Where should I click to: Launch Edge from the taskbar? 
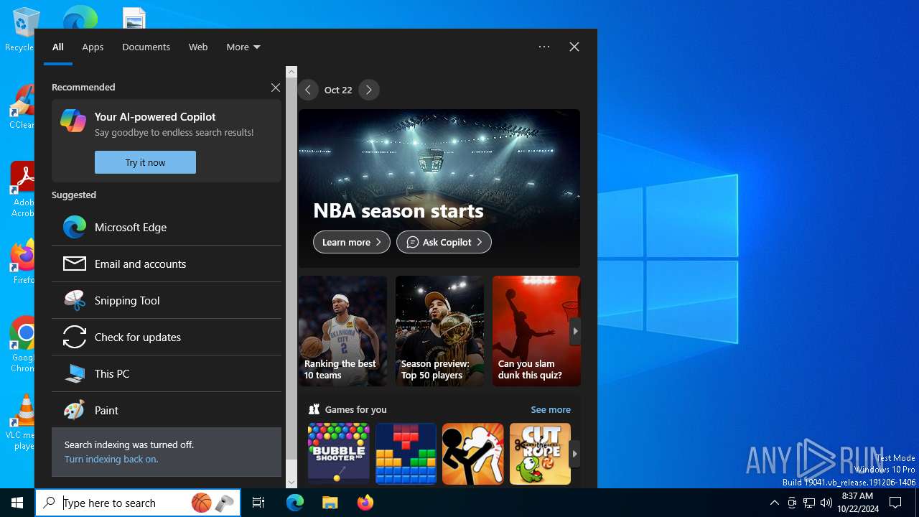[x=295, y=503]
